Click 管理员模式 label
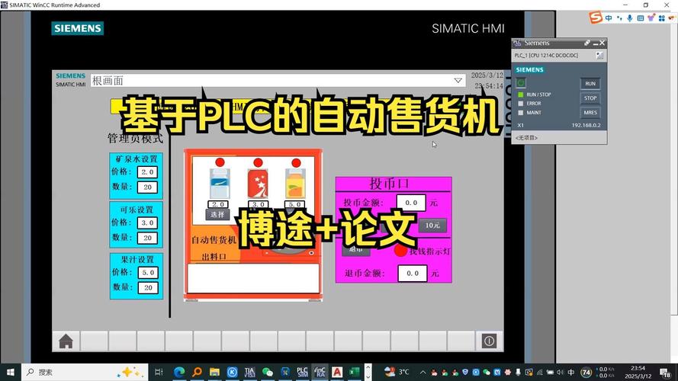 pos(135,138)
